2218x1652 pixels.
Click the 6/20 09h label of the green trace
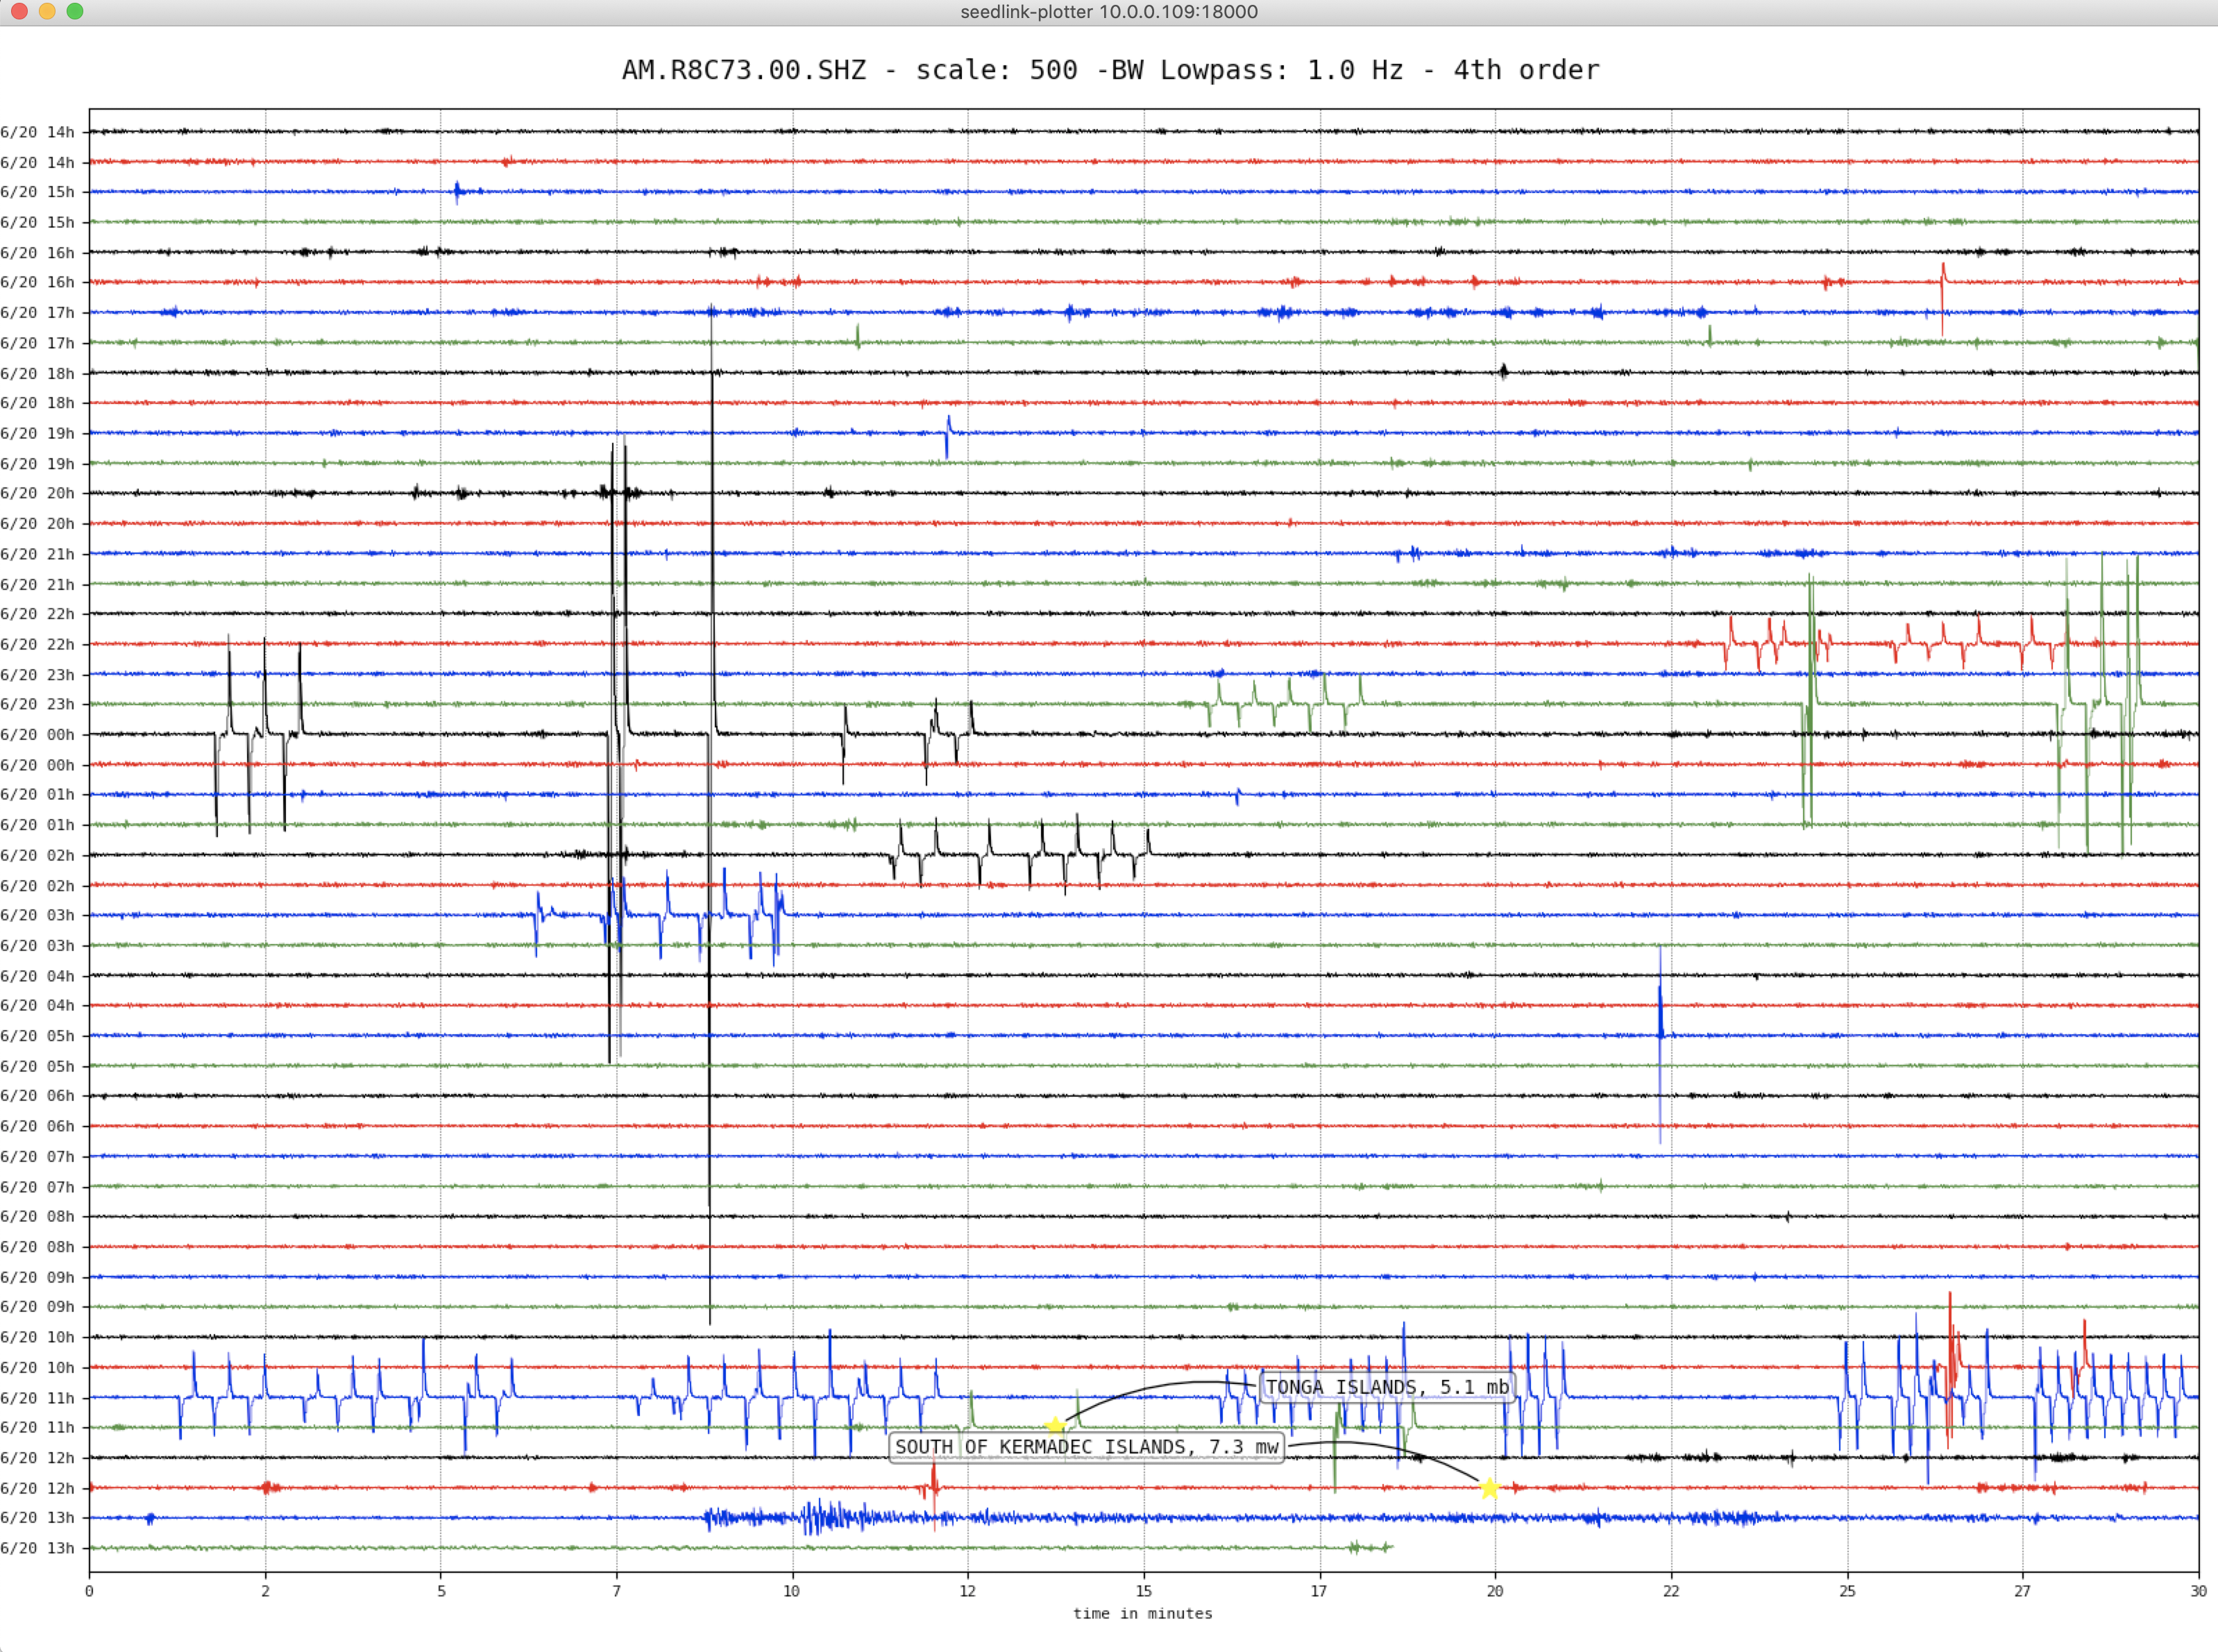tap(38, 1306)
